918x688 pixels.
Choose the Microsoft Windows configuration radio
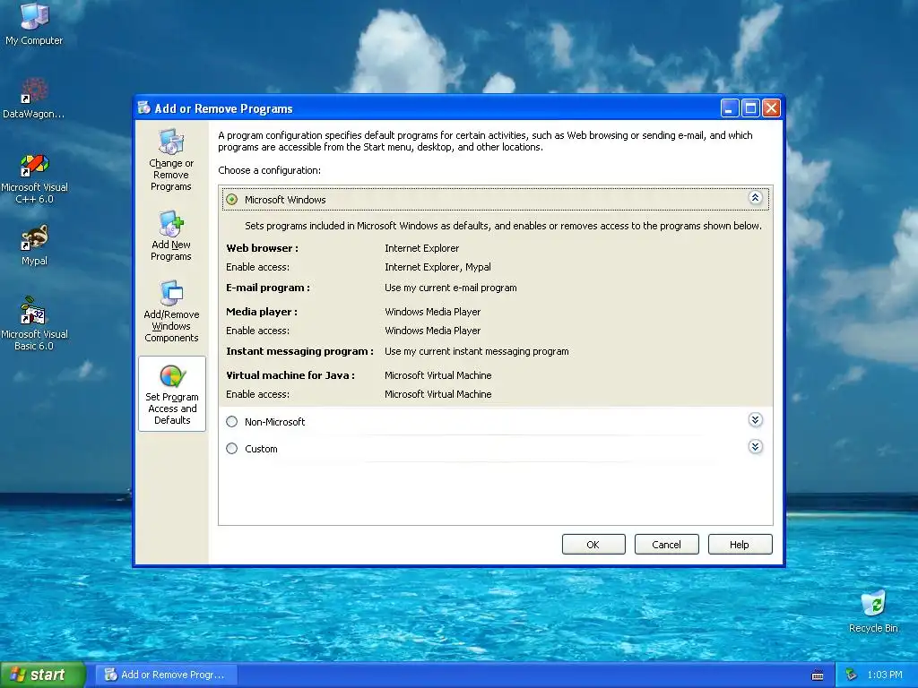[232, 200]
